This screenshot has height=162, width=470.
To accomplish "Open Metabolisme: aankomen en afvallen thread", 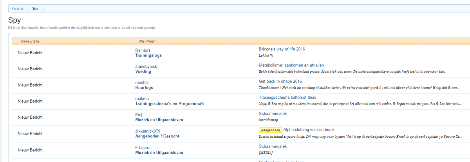I will pyautogui.click(x=291, y=65).
